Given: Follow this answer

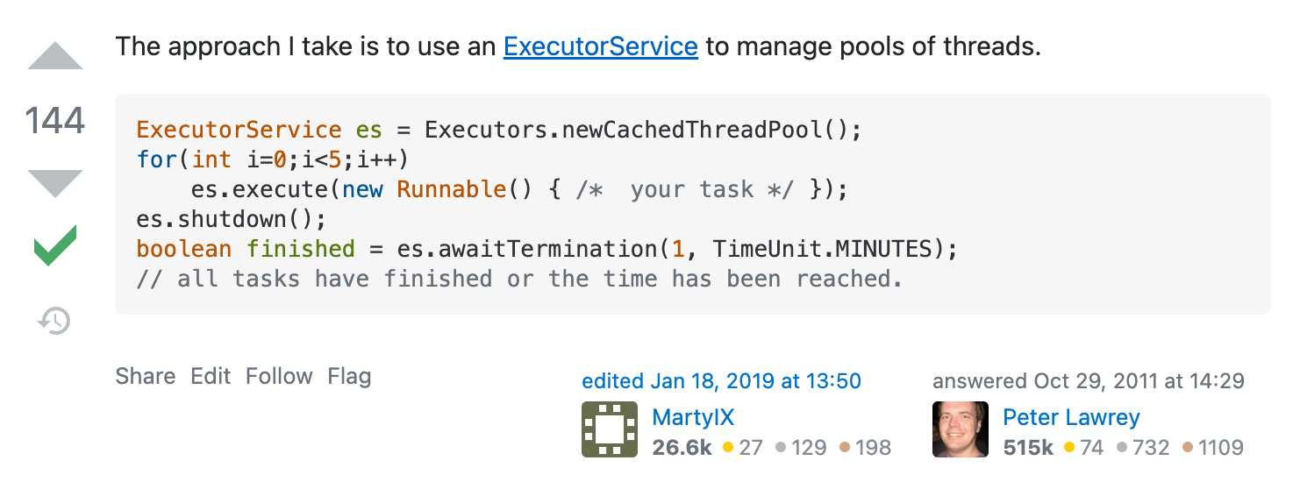Looking at the screenshot, I should coord(279,377).
